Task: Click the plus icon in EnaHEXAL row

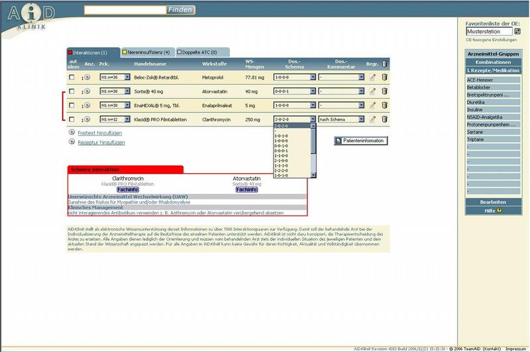Action: tap(87, 105)
